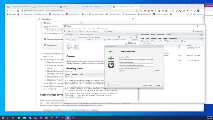Click the Save icon in RStudio toolbar
213x120 pixels.
pos(80,31)
